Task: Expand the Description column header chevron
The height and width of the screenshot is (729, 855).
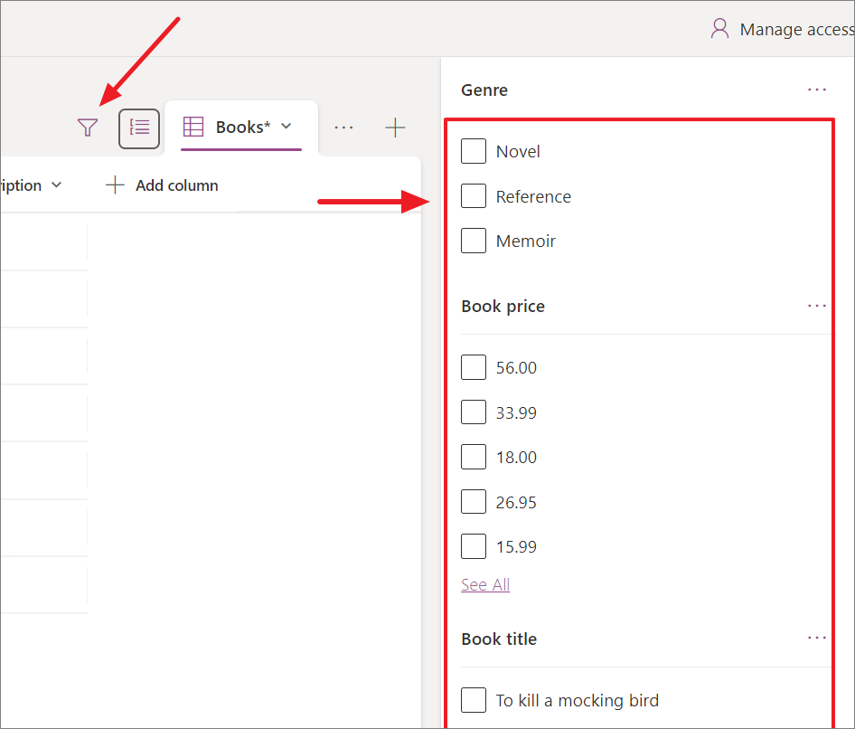Action: tap(56, 185)
